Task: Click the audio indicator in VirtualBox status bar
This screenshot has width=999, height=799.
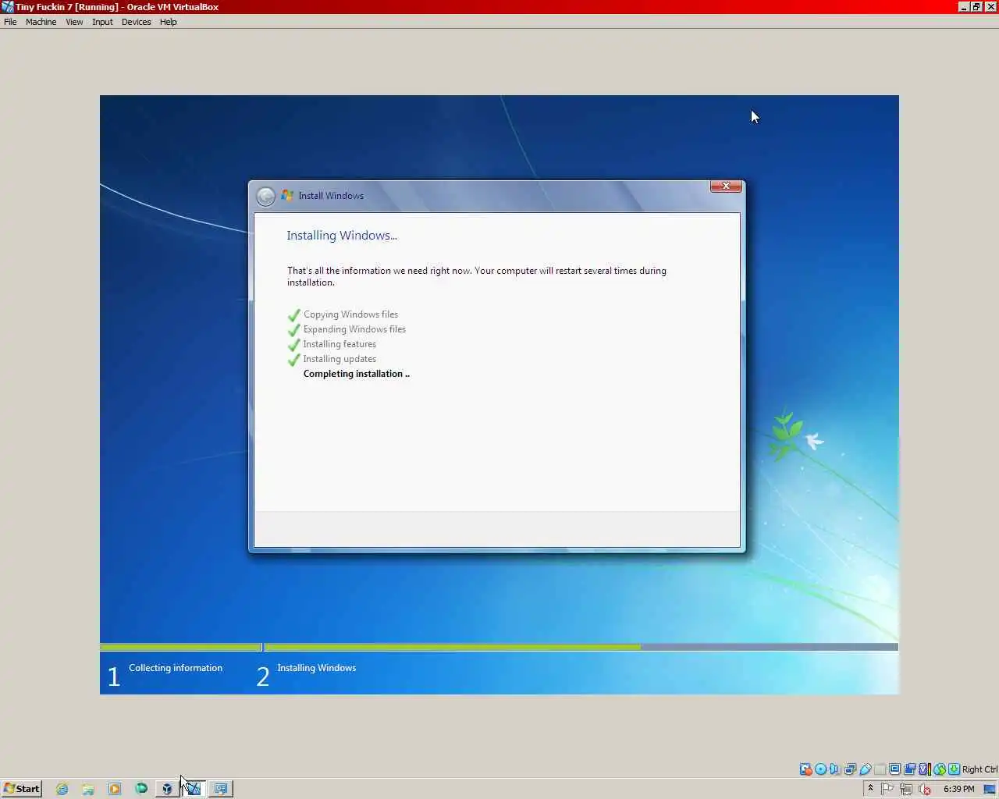Action: 834,769
